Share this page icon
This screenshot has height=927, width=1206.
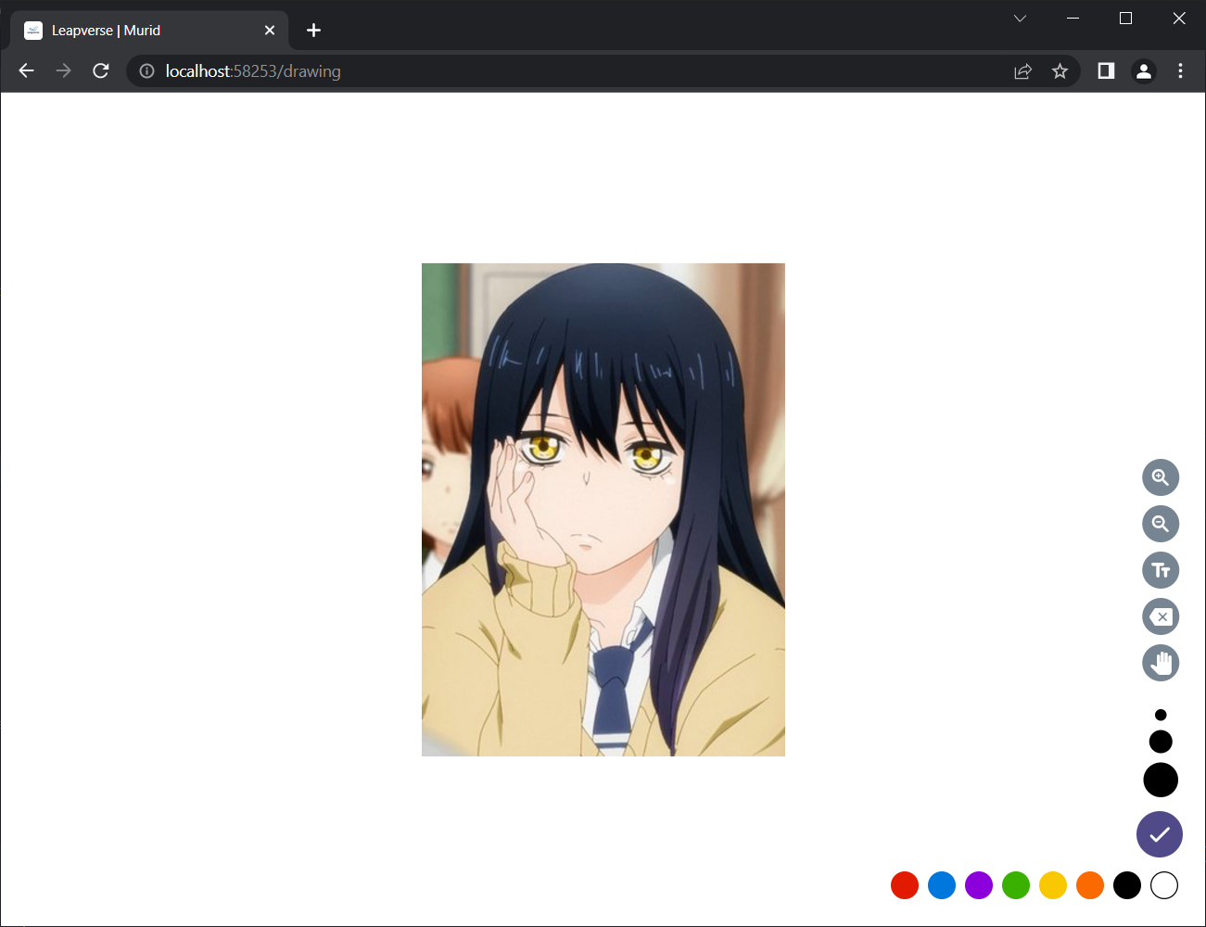tap(1023, 71)
